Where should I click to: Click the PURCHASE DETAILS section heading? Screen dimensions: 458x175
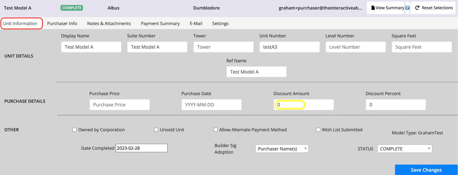pos(25,101)
